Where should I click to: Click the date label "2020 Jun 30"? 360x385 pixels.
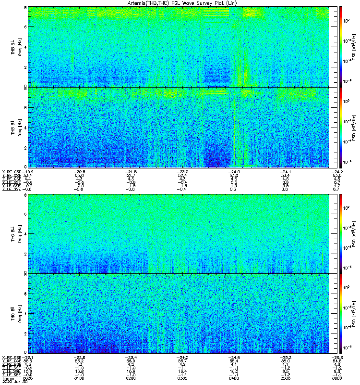[15, 382]
